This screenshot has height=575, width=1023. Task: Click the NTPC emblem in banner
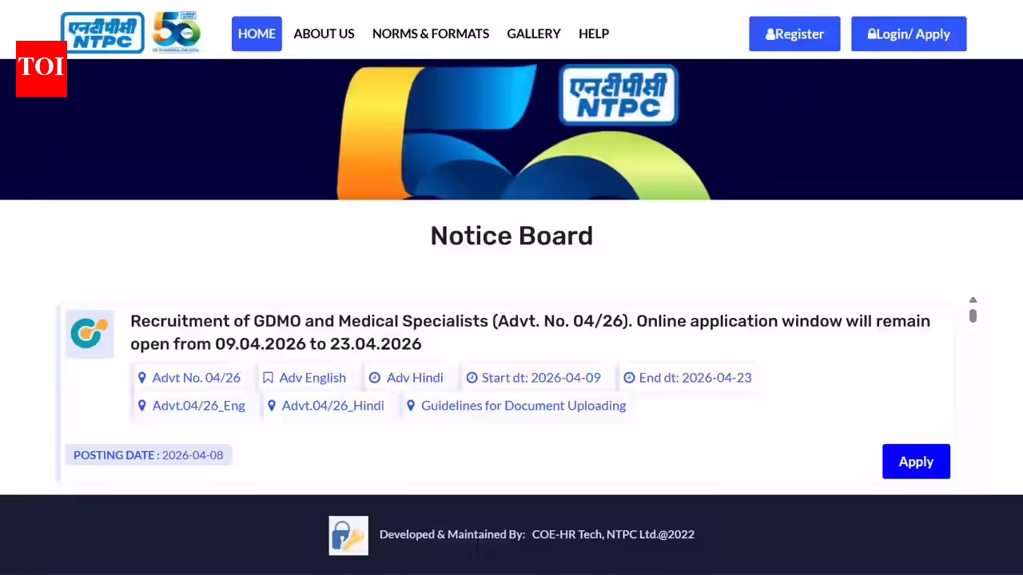[x=619, y=96]
